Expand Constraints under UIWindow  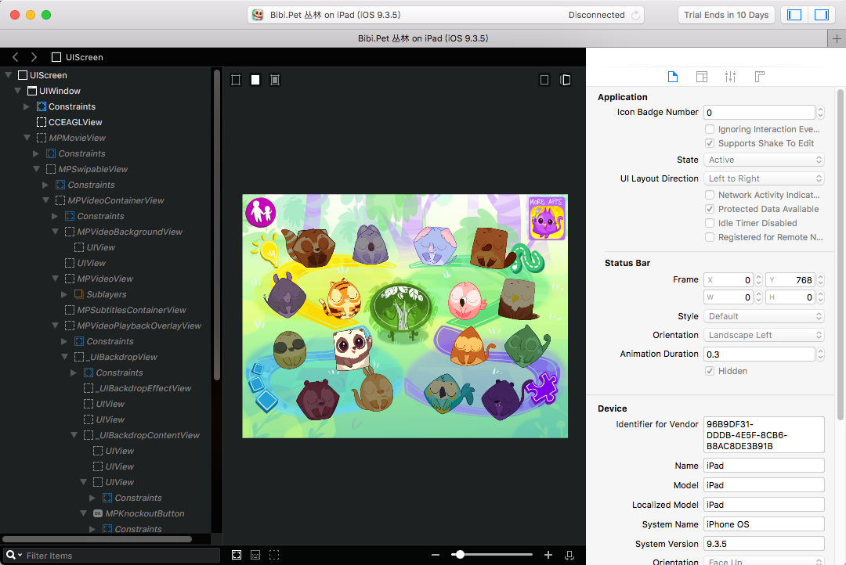click(27, 106)
